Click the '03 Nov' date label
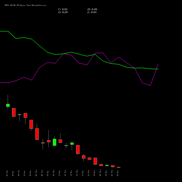 pos(30,173)
